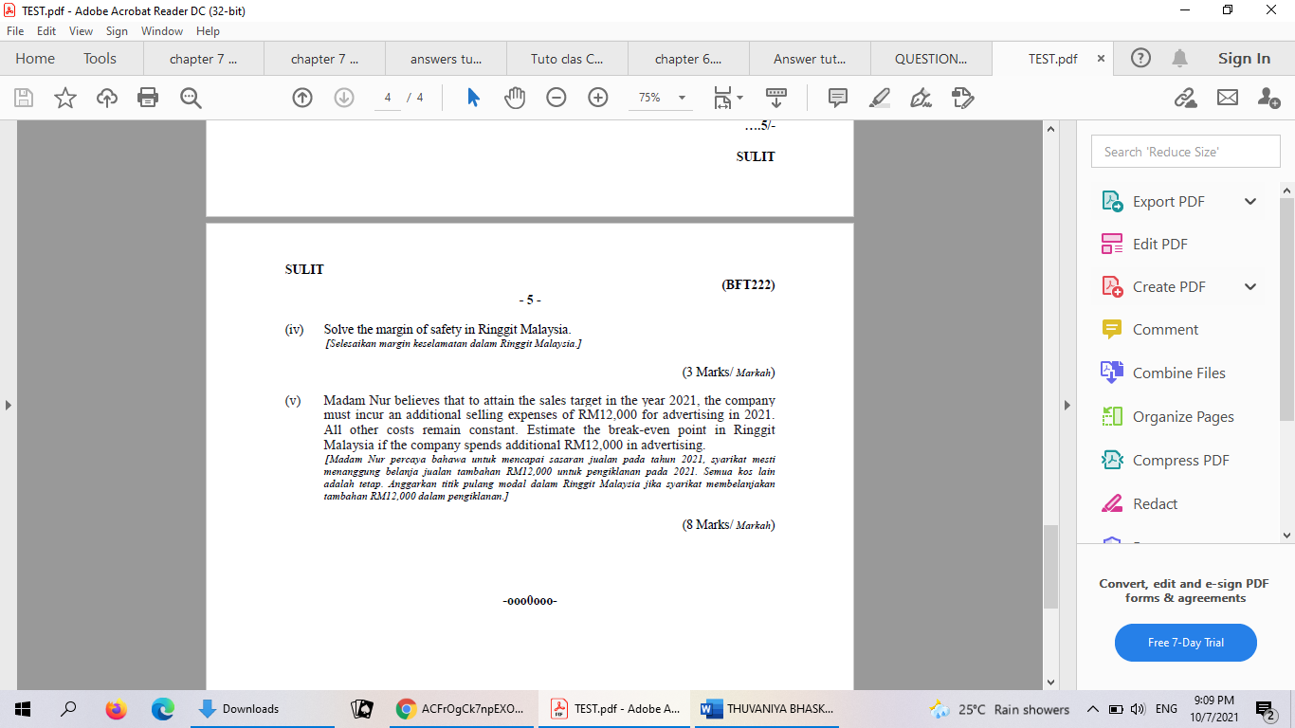
Task: Mute the system volume in taskbar
Action: point(1140,708)
